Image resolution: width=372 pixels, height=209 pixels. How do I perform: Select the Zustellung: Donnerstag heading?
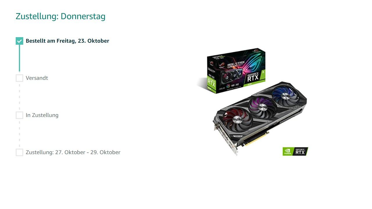[60, 17]
